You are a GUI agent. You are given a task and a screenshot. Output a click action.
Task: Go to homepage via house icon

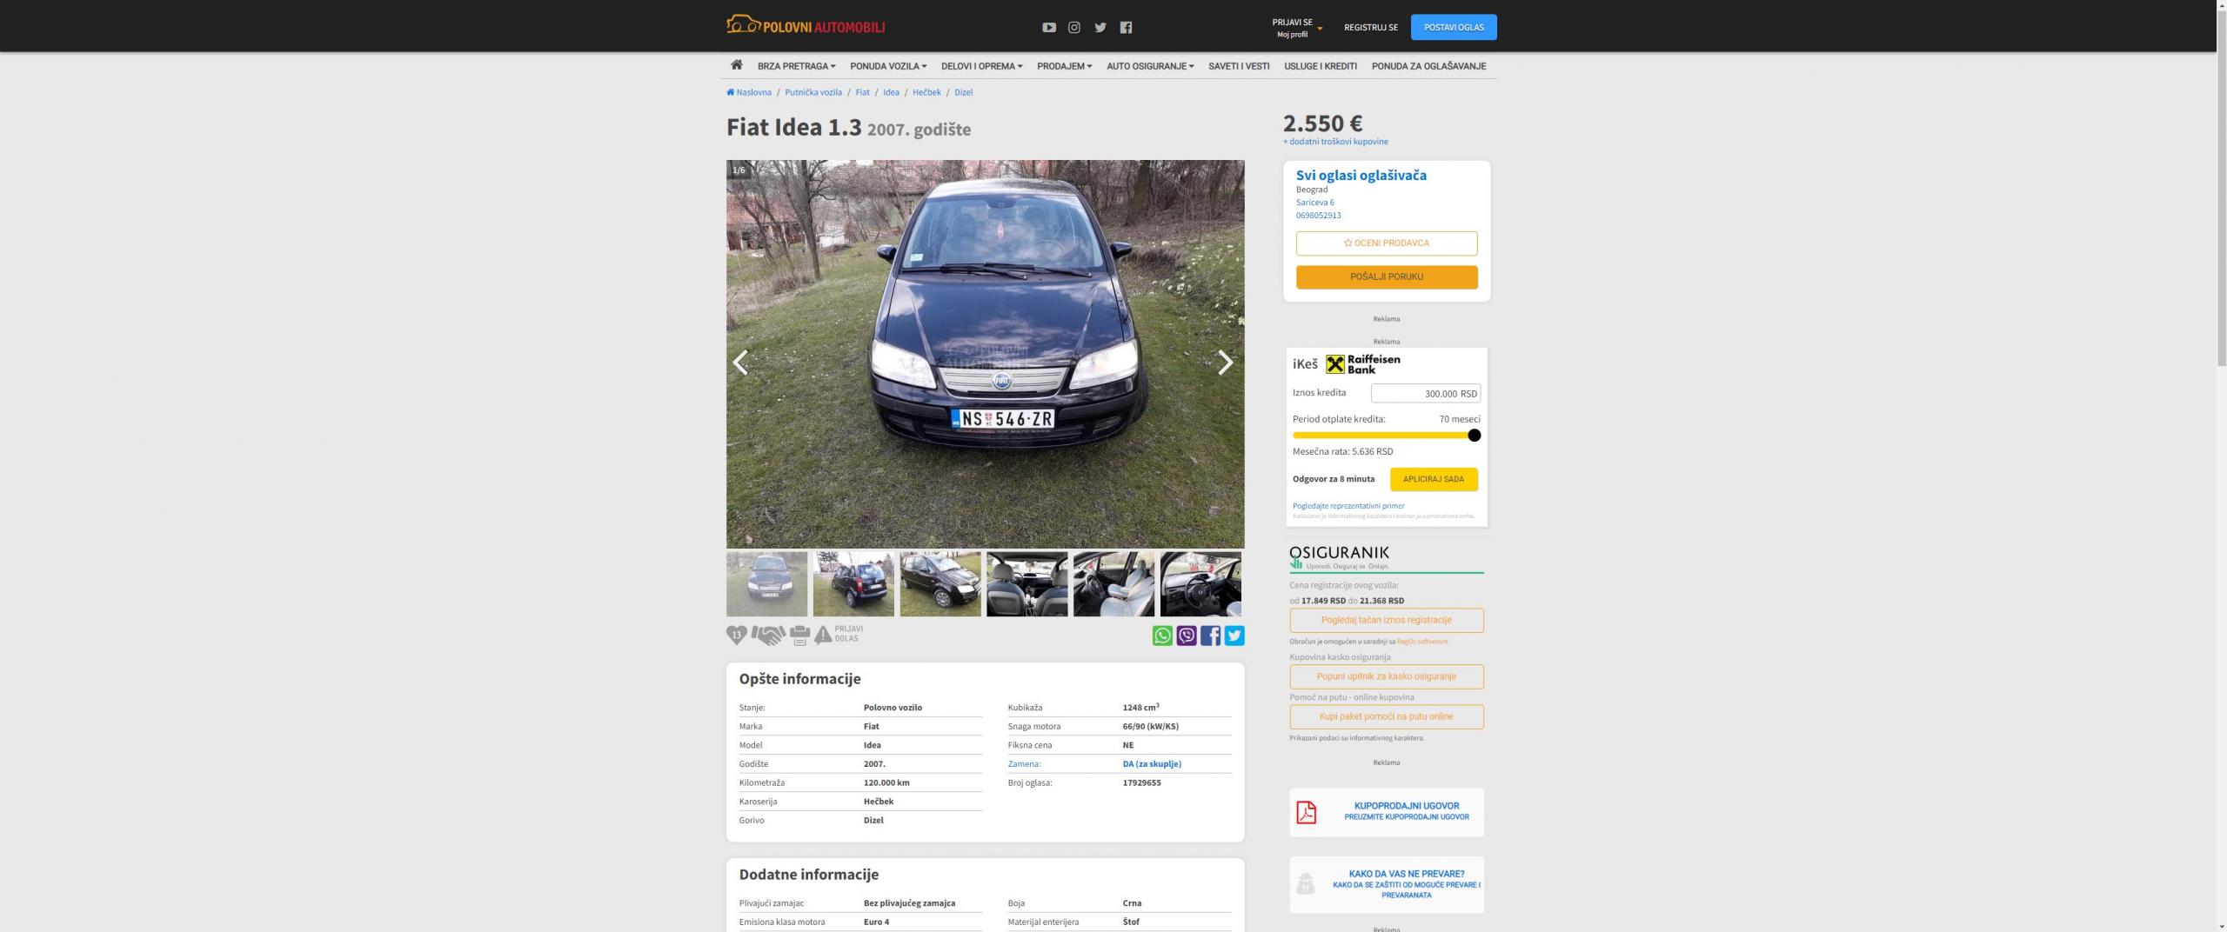736,65
